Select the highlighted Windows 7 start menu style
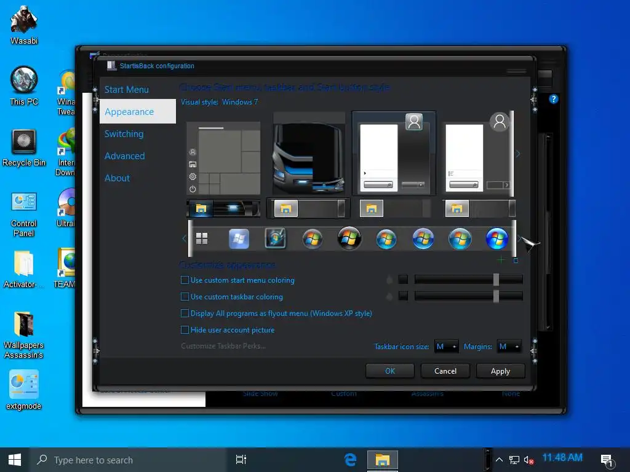 point(393,154)
